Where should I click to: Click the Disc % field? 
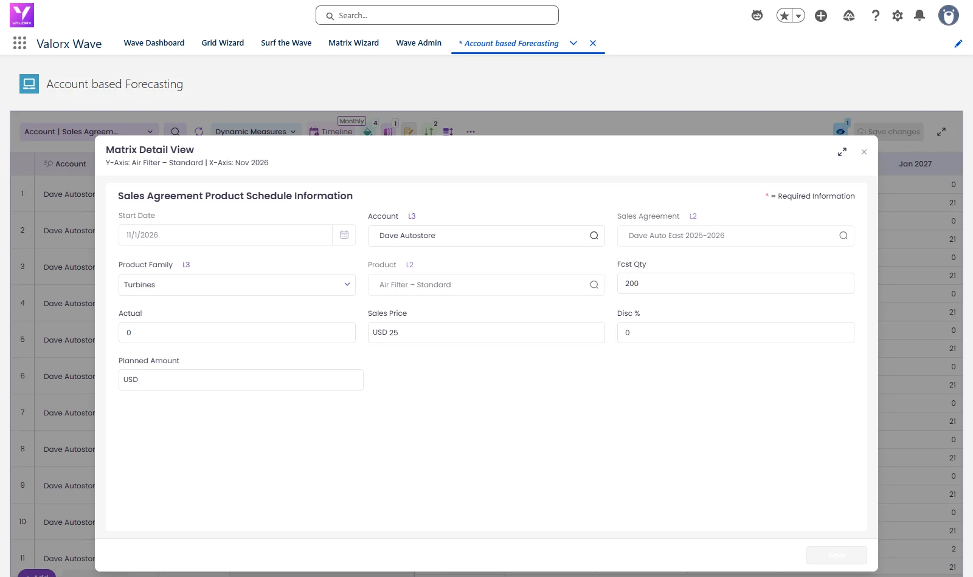(x=735, y=333)
